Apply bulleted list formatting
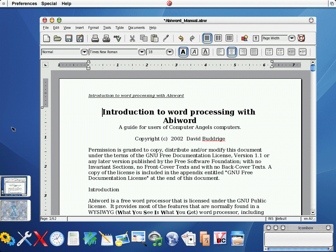336x252 pixels. point(280,52)
